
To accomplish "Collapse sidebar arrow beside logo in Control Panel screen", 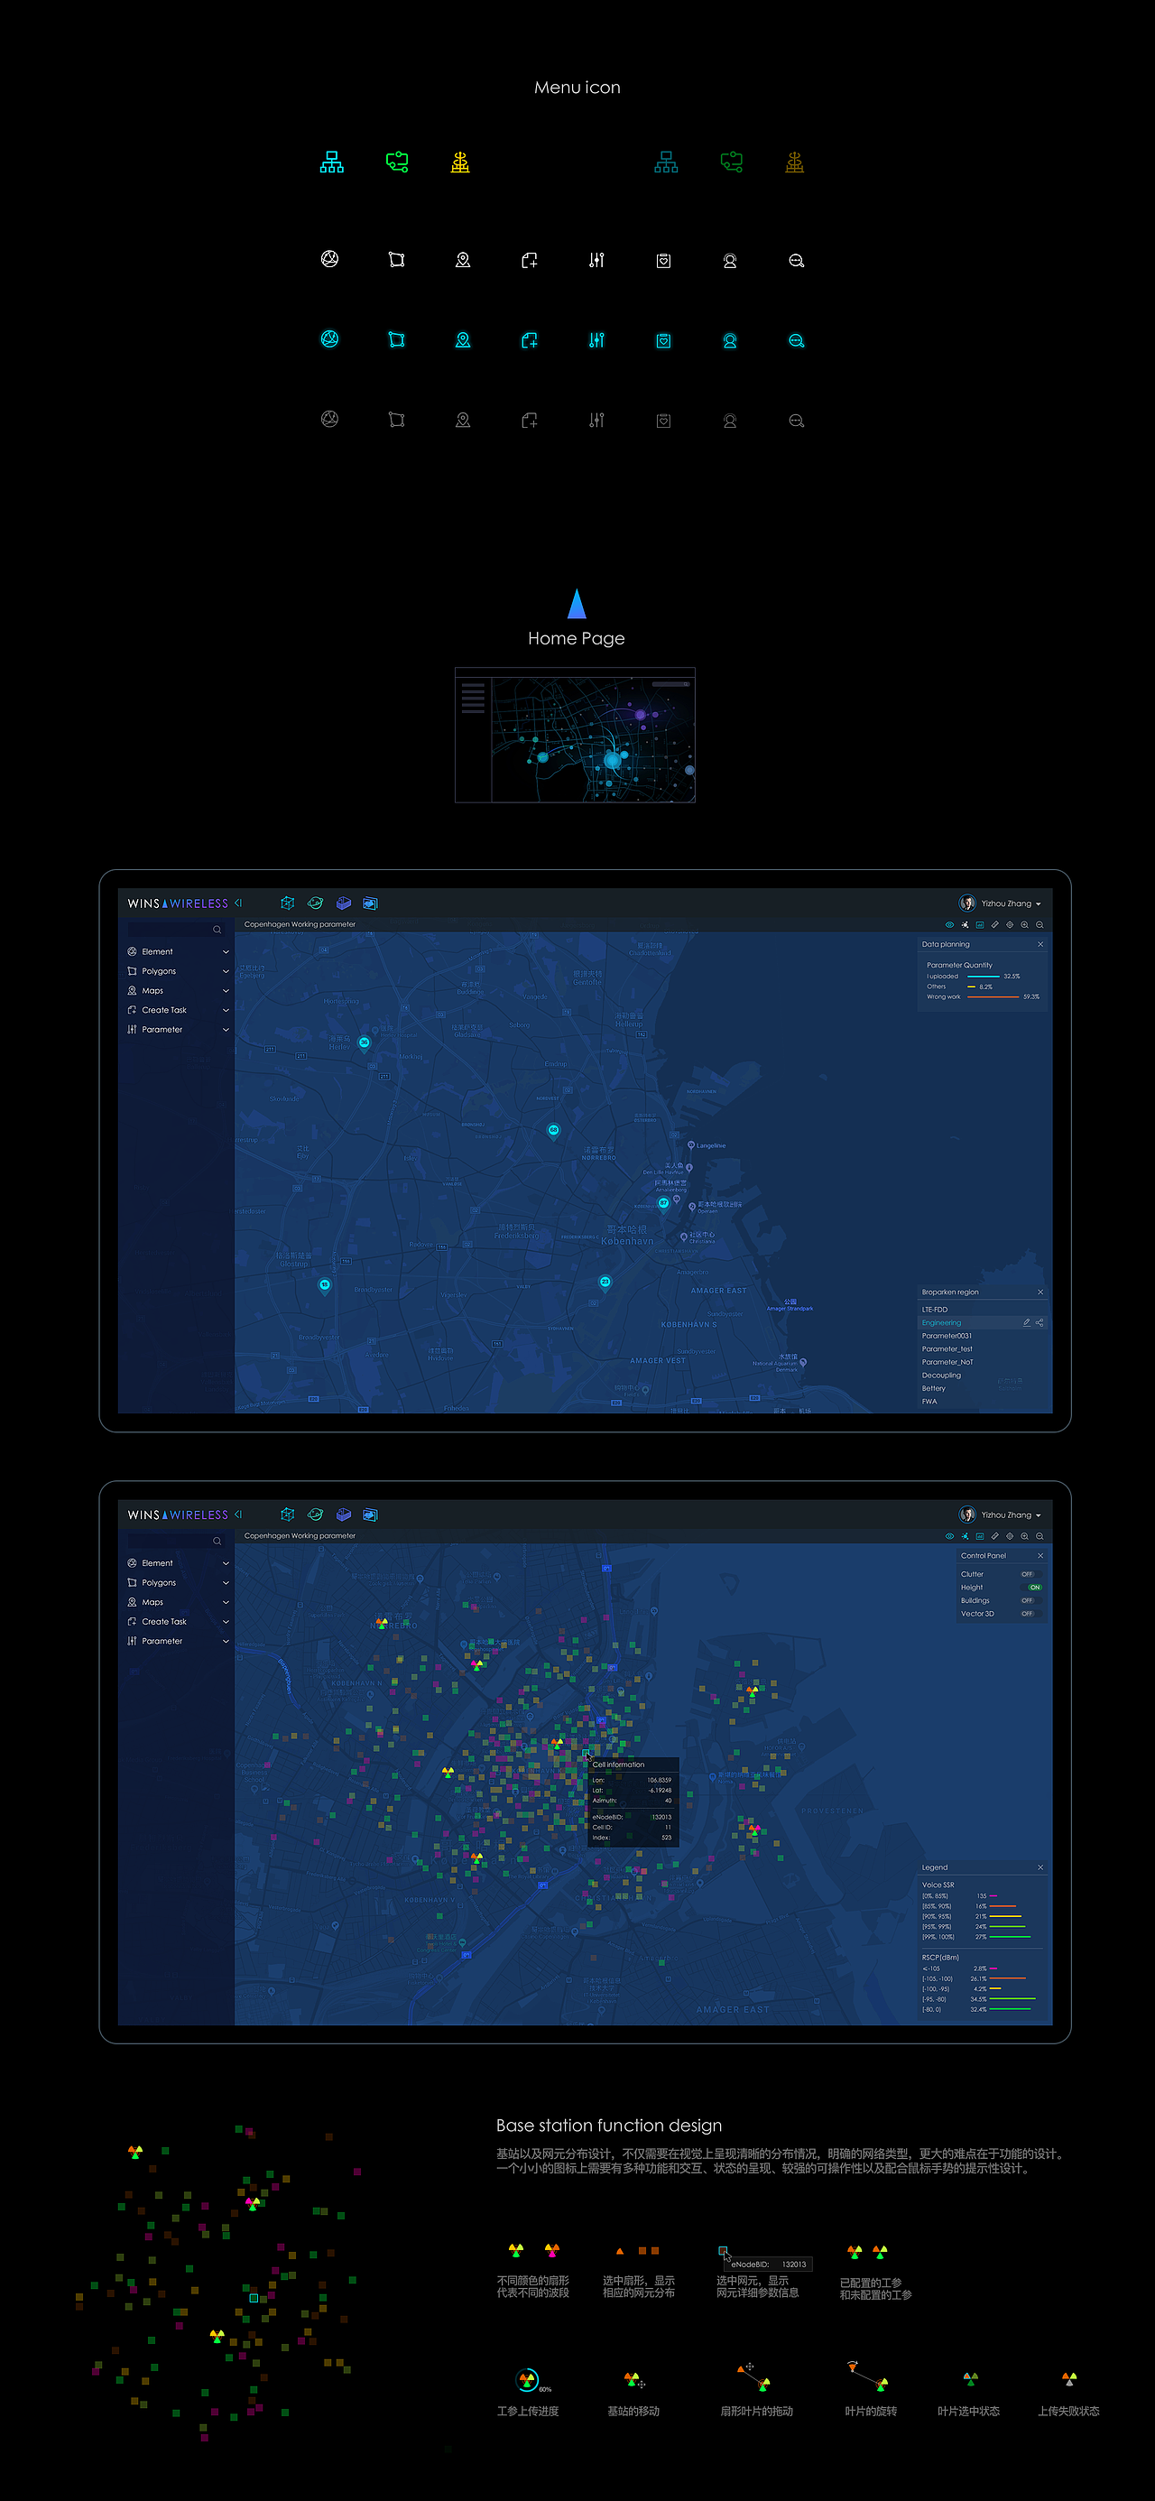I will coord(238,1514).
